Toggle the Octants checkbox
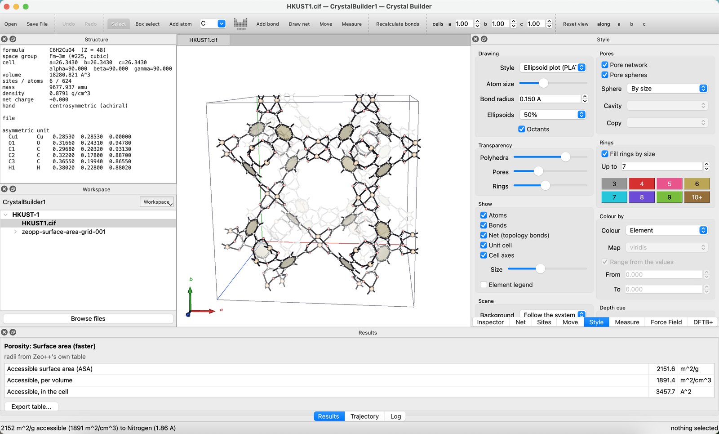This screenshot has width=719, height=434. (x=522, y=129)
